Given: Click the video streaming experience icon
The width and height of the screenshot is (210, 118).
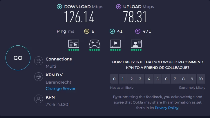Looking at the screenshot, I should (115, 44).
